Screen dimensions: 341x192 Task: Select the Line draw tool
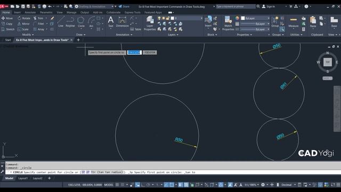click(61, 21)
